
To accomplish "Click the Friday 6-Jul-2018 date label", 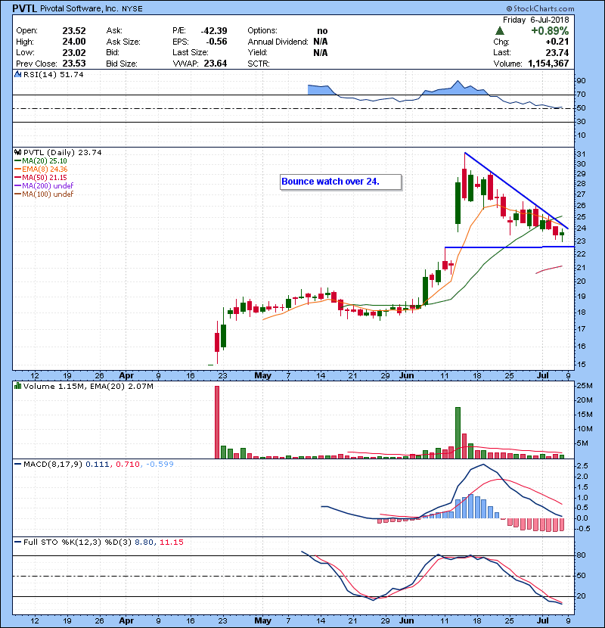I will coord(535,20).
